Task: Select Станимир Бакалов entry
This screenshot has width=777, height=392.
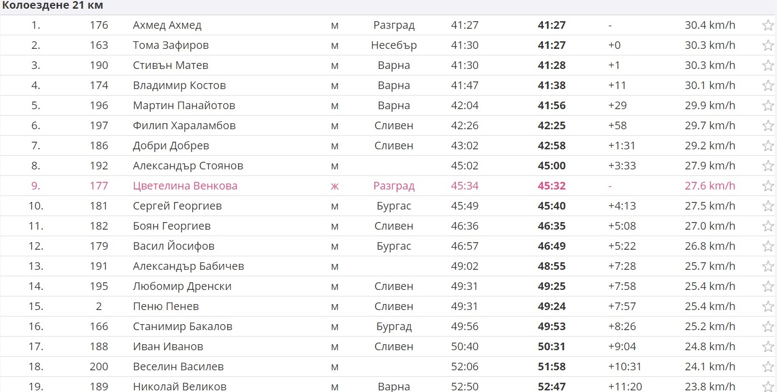Action: click(x=183, y=326)
